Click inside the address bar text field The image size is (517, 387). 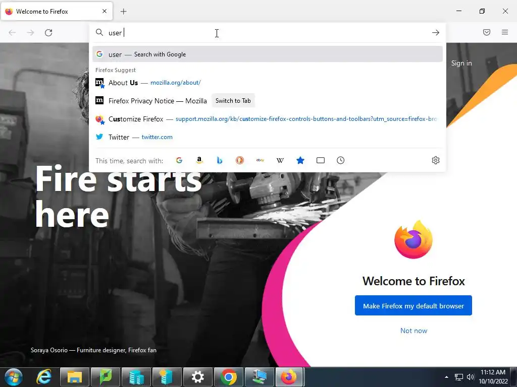[x=267, y=33]
